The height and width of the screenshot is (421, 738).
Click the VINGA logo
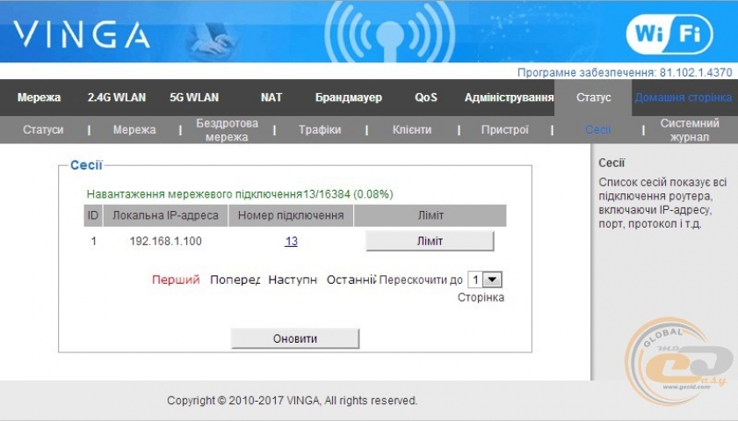coord(82,35)
